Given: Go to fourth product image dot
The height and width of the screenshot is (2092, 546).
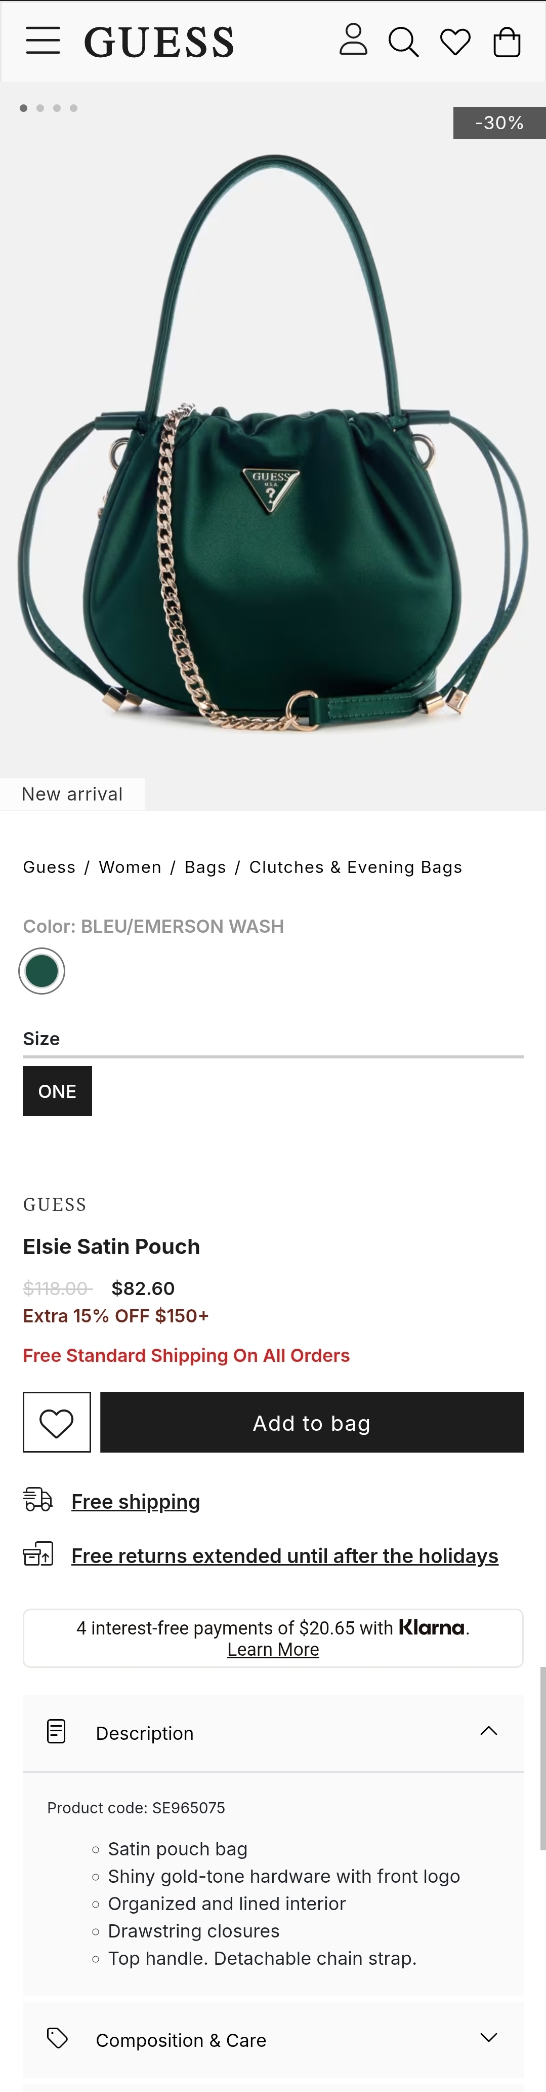Looking at the screenshot, I should pos(74,108).
